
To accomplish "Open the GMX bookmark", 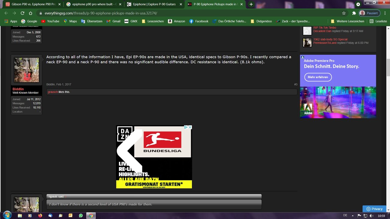I will (131, 21).
